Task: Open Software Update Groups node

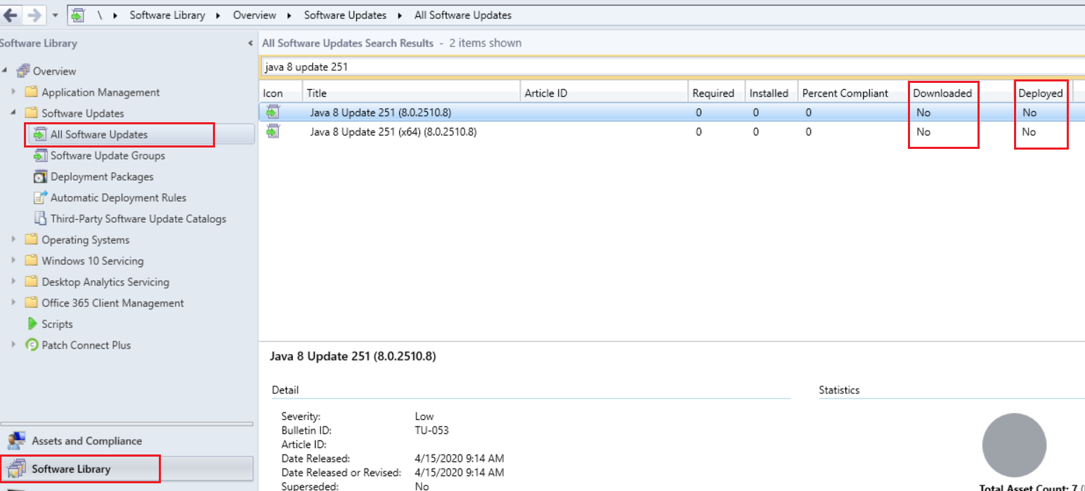Action: pyautogui.click(x=108, y=155)
